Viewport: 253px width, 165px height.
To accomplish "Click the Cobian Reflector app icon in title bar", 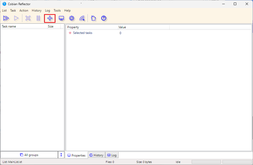I will pyautogui.click(x=4, y=4).
